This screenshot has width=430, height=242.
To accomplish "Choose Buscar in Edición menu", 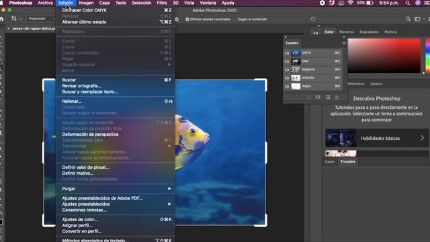I will 115,80.
